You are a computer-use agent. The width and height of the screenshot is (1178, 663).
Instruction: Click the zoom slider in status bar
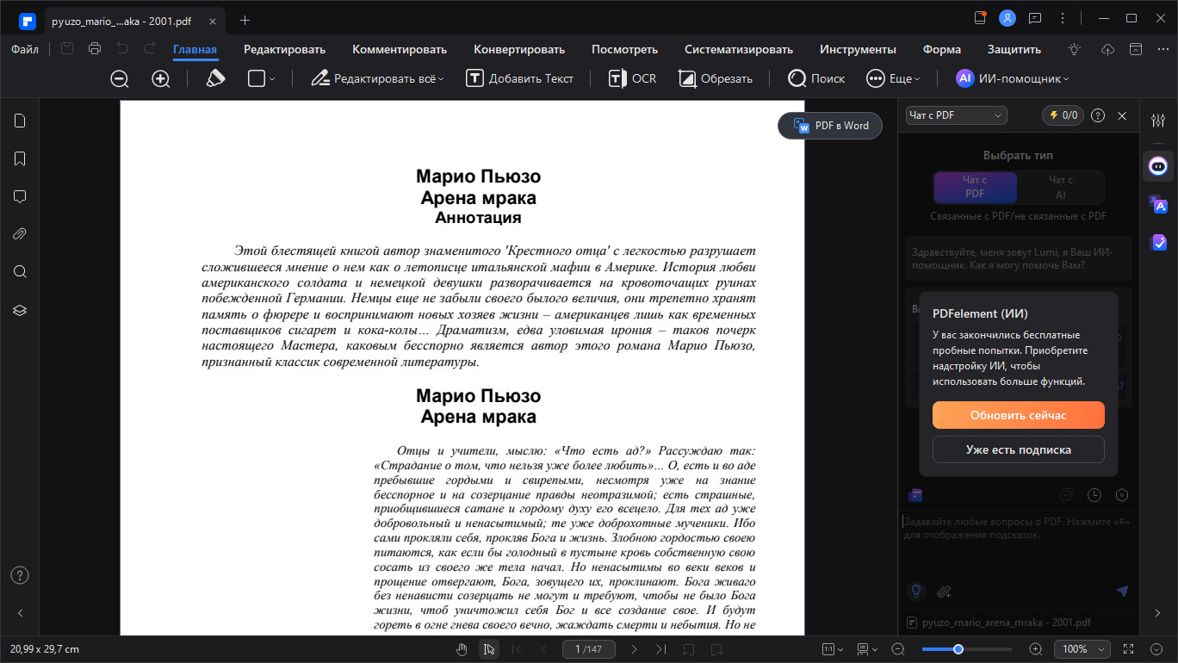pos(967,649)
